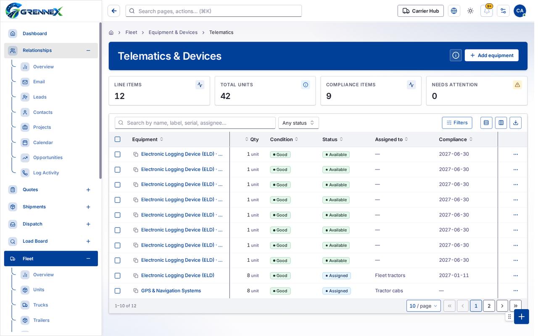The height and width of the screenshot is (336, 538).
Task: Click the info icon beside Add equipment
Action: pyautogui.click(x=456, y=55)
